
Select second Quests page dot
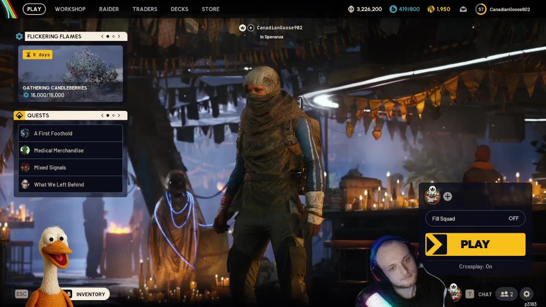(113, 116)
